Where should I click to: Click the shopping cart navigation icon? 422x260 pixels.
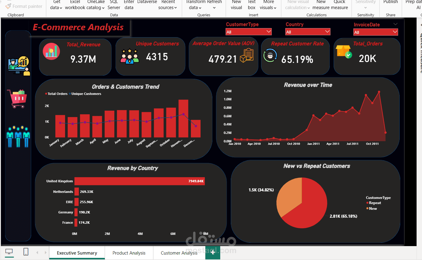click(x=17, y=99)
